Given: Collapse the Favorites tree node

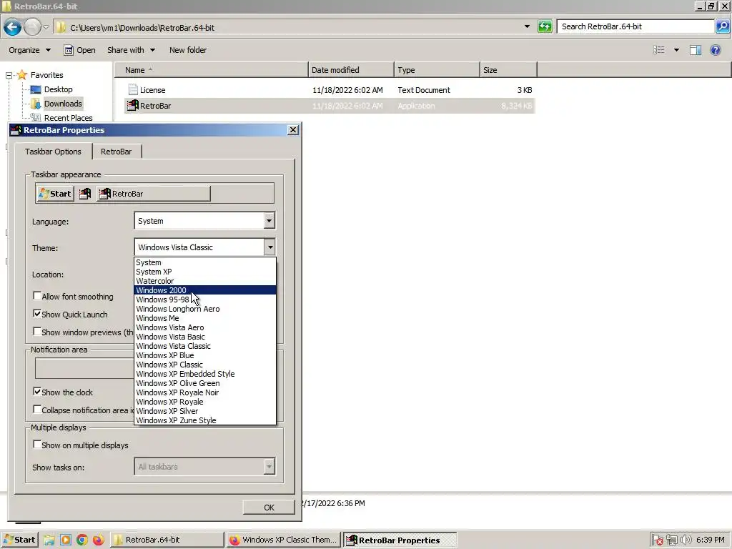Looking at the screenshot, I should tap(9, 75).
